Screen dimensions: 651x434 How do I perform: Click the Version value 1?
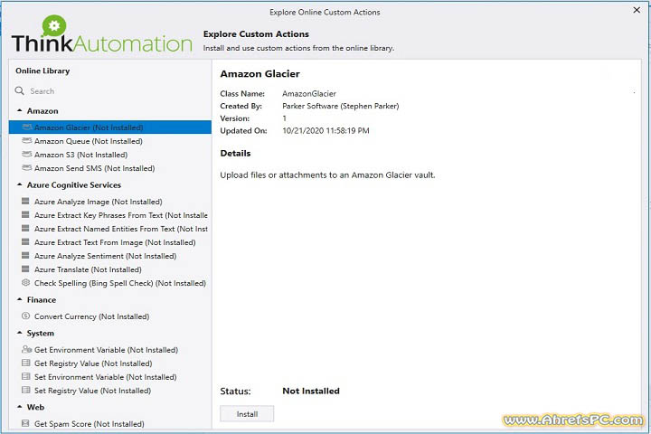tap(285, 118)
